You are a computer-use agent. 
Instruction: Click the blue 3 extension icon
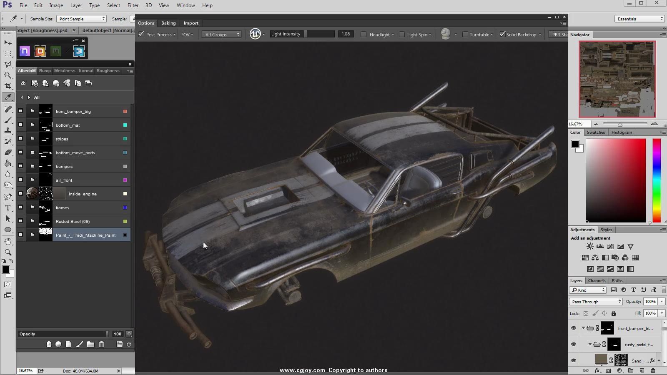(x=79, y=51)
